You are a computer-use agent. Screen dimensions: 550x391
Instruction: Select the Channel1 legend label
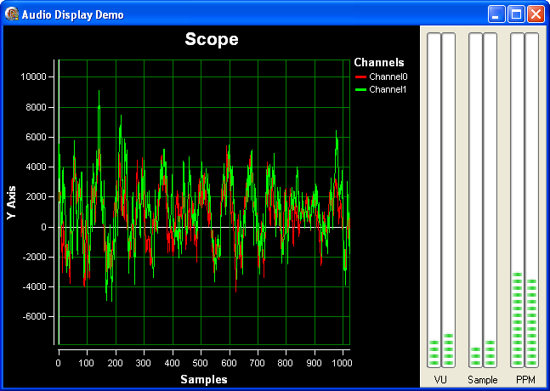point(388,89)
